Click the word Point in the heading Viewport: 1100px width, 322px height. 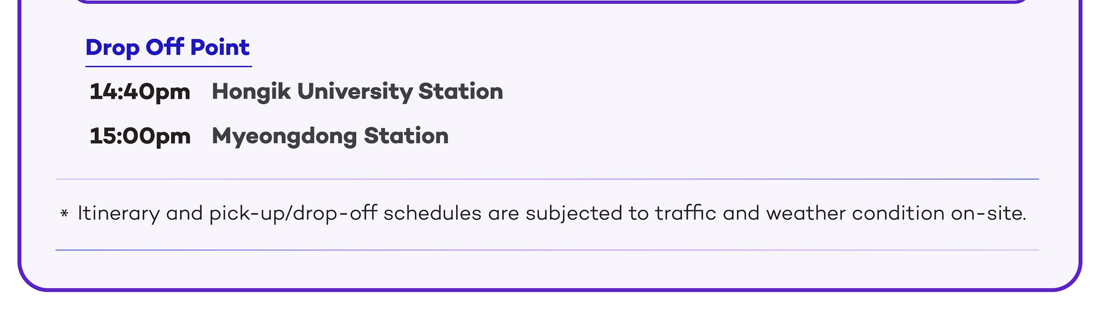pos(220,47)
